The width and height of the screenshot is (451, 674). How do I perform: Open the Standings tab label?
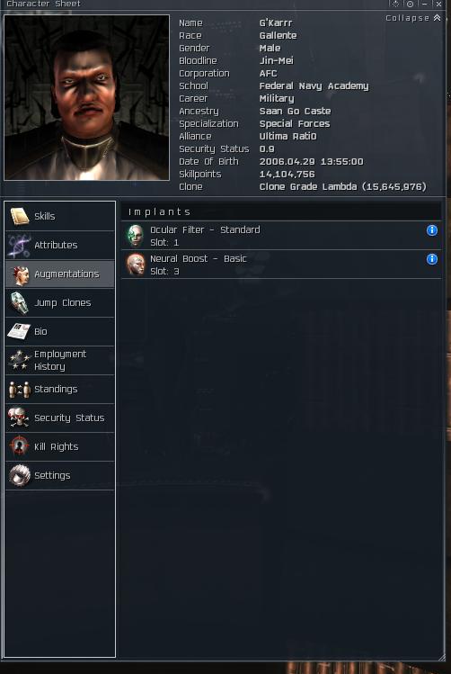(56, 389)
